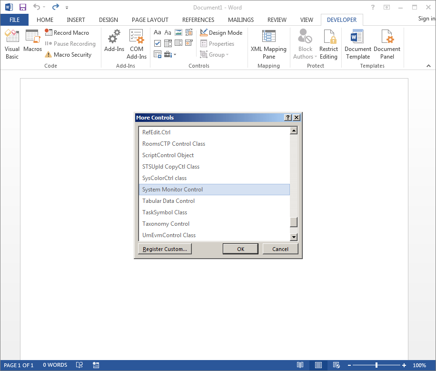Screen dimensions: 436x371
Task: Click the zoom slider handle
Action: point(376,365)
